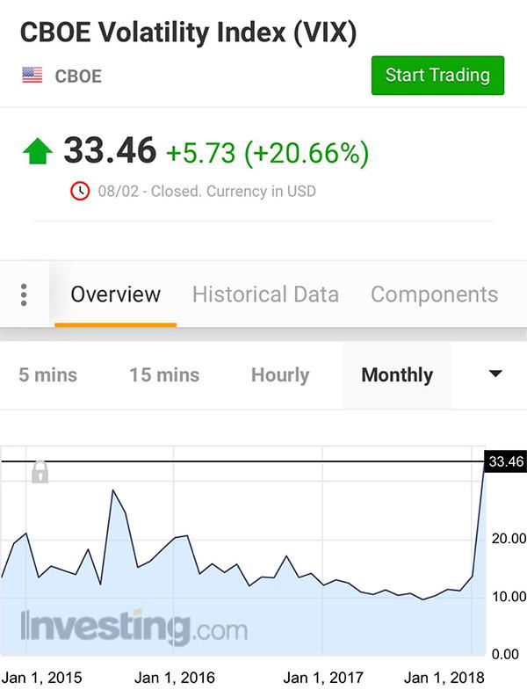Open the Components tab

tap(434, 294)
